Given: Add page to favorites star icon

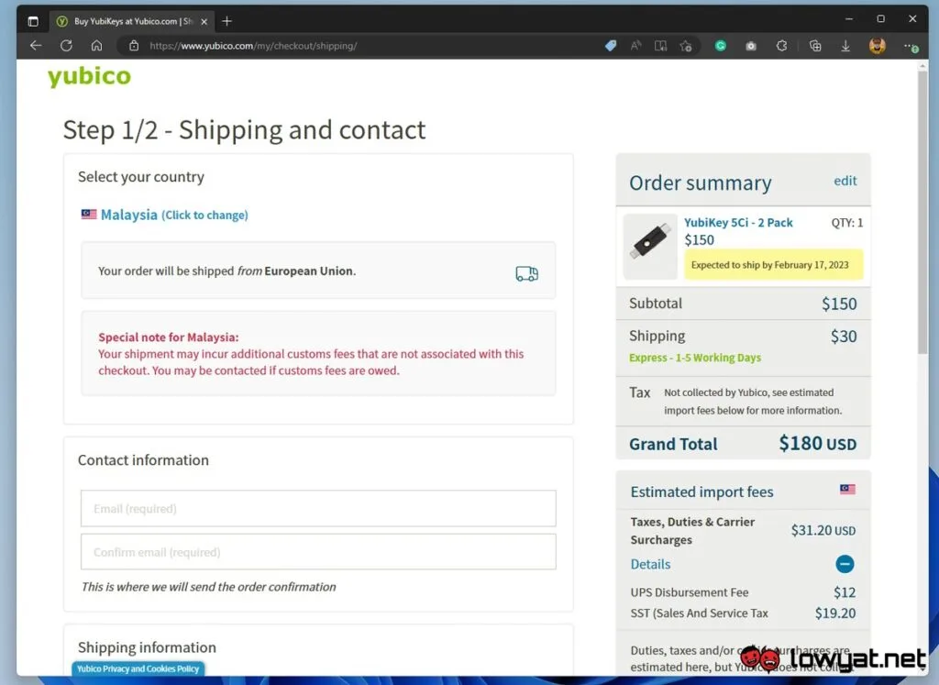Looking at the screenshot, I should tap(686, 46).
